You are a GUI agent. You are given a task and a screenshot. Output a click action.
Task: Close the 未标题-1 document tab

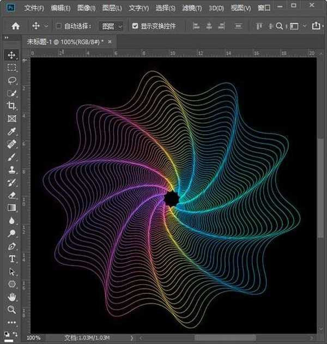pos(110,41)
